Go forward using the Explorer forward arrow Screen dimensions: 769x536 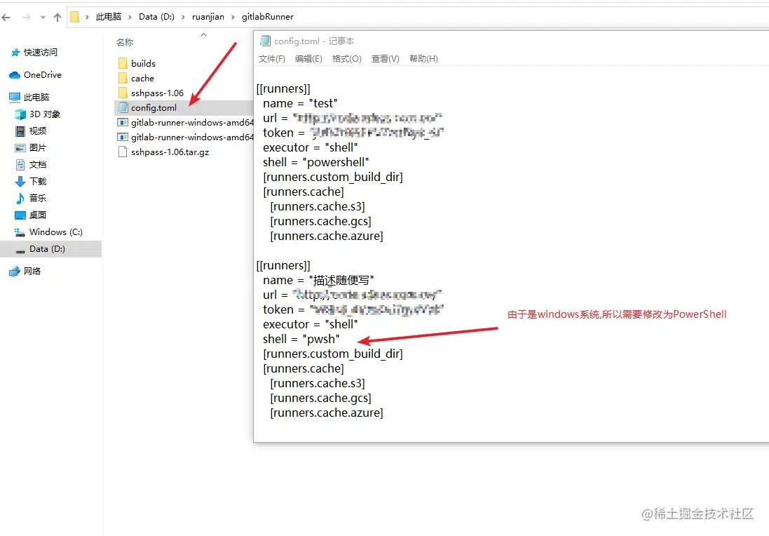pyautogui.click(x=27, y=18)
